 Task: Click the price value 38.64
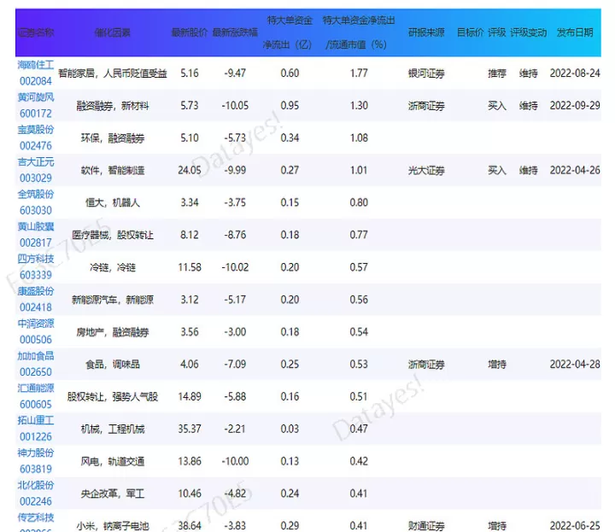point(190,526)
